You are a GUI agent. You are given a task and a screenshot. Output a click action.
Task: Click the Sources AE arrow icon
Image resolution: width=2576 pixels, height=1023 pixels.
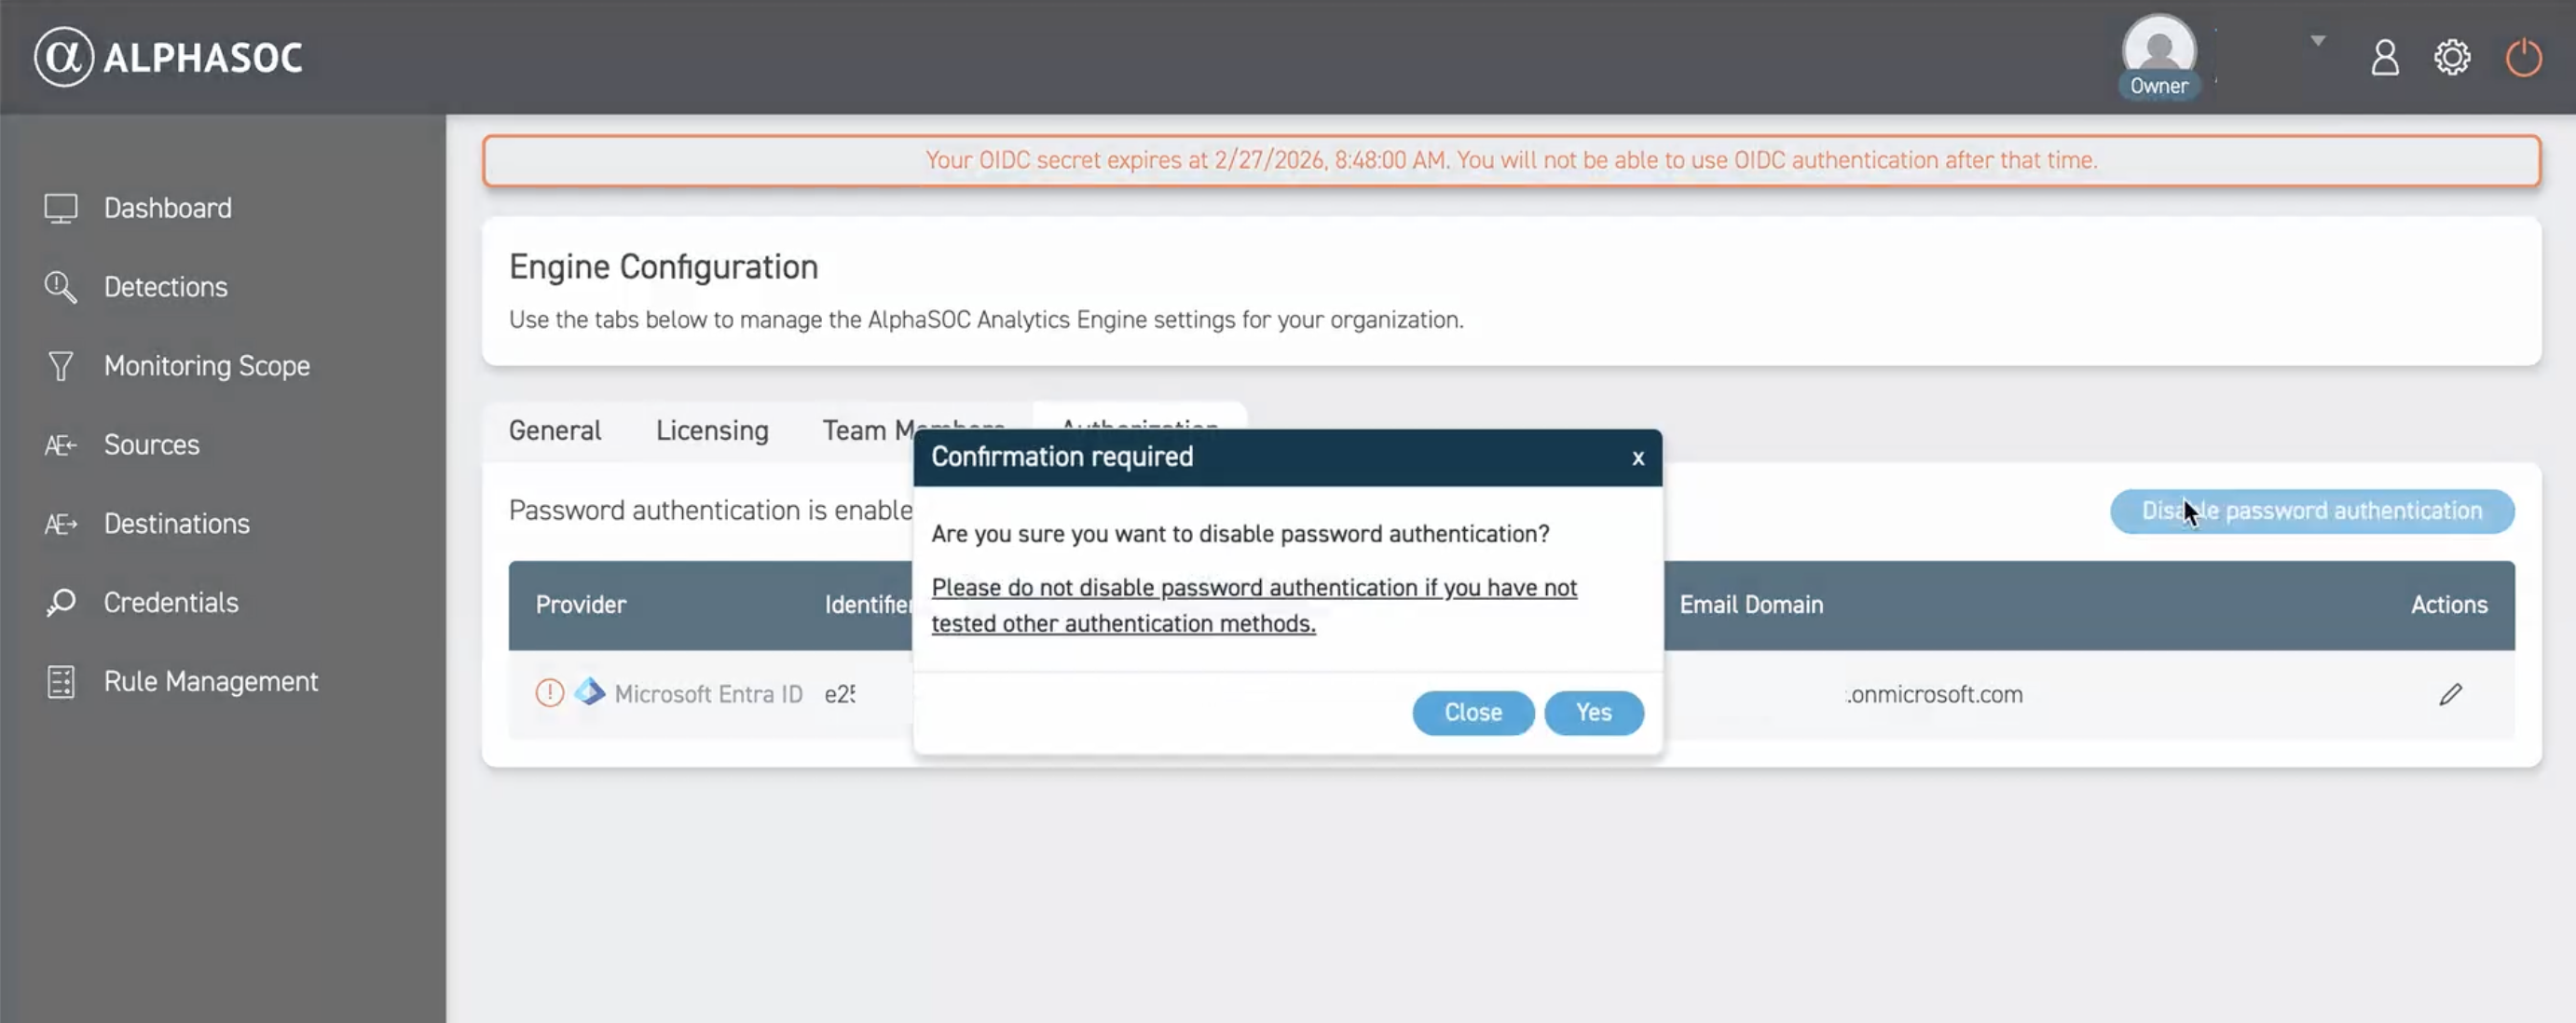coord(60,445)
